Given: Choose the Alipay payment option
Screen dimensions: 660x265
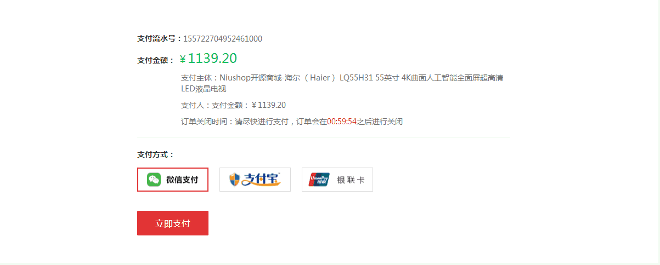Looking at the screenshot, I should click(255, 180).
